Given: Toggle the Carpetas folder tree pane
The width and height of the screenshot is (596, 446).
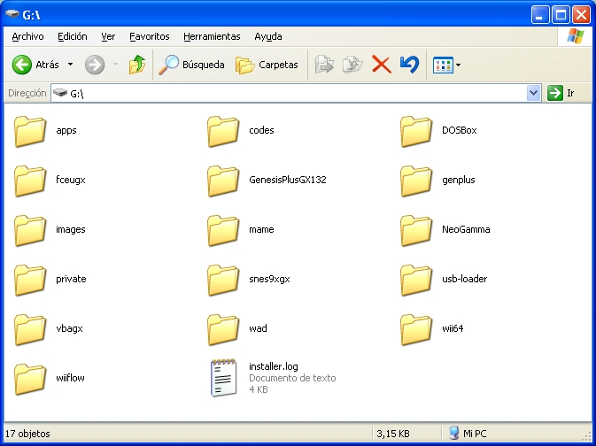Looking at the screenshot, I should 268,65.
